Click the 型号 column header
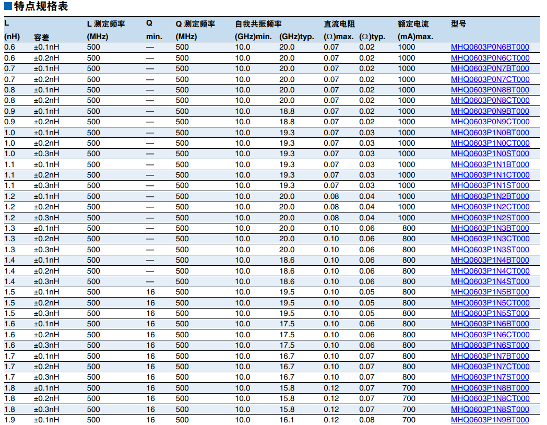 pyautogui.click(x=458, y=23)
